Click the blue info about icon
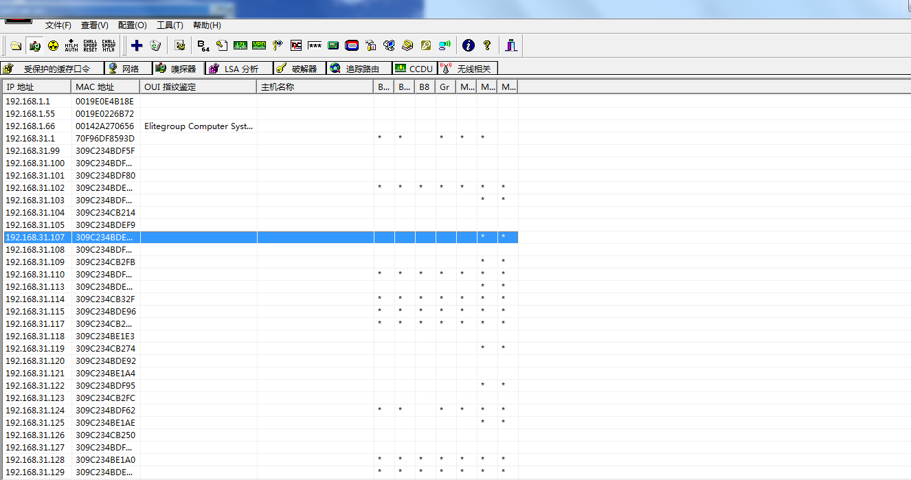911x480 pixels. 469,45
